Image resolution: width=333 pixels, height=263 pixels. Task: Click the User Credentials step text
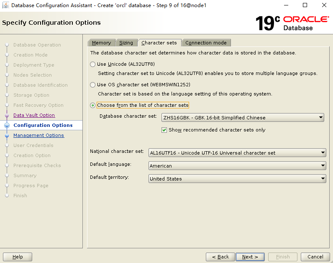pyautogui.click(x=33, y=145)
